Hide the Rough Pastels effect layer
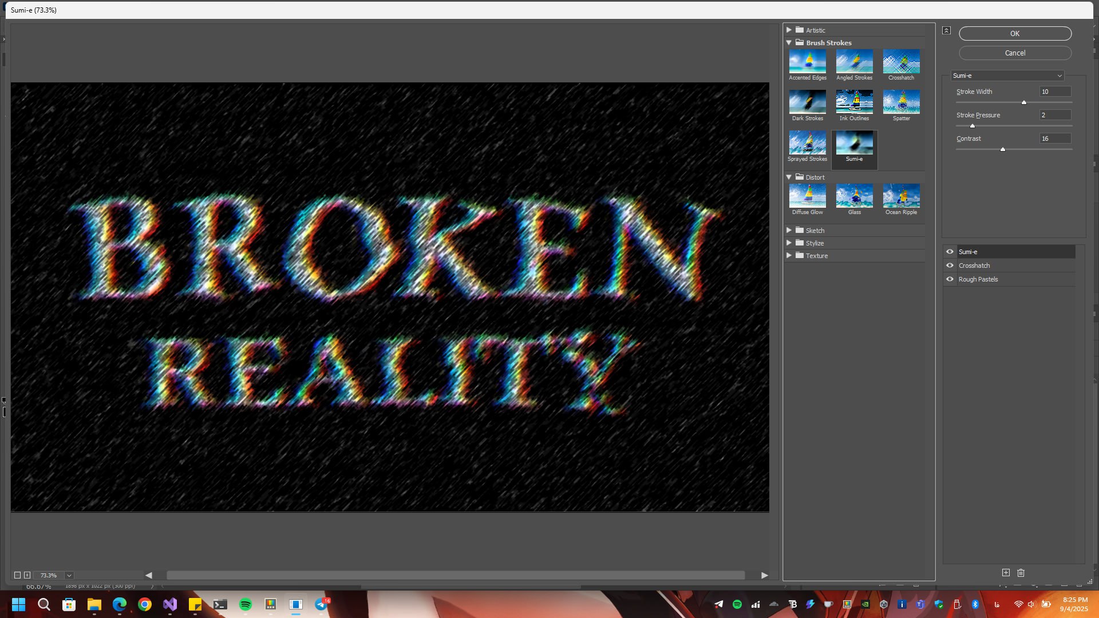Screen dimensions: 1099x618 tap(950, 279)
